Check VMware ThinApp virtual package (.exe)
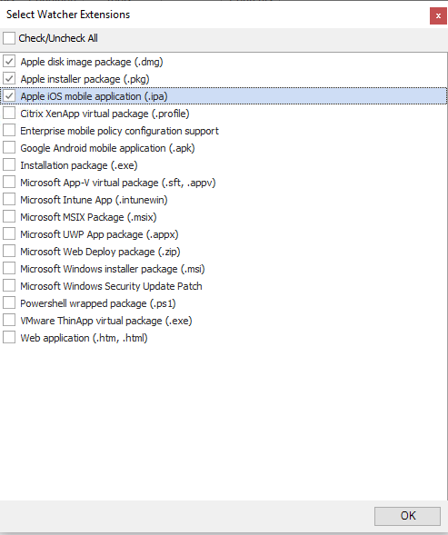 click(x=9, y=321)
